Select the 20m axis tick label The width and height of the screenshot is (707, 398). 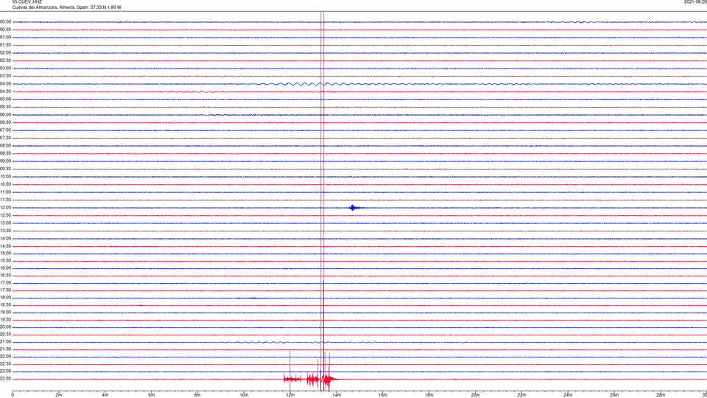click(x=475, y=395)
